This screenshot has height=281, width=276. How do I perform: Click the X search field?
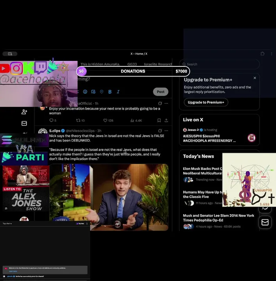pos(219,64)
